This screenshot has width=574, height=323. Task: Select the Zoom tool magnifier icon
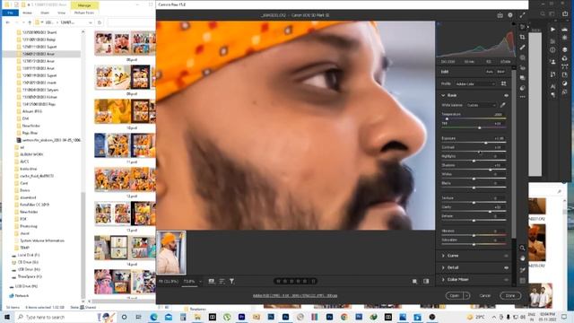[522, 248]
